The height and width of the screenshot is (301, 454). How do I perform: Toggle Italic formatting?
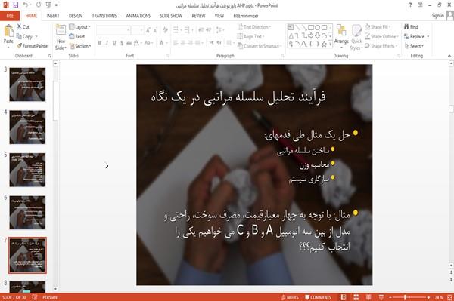point(107,43)
